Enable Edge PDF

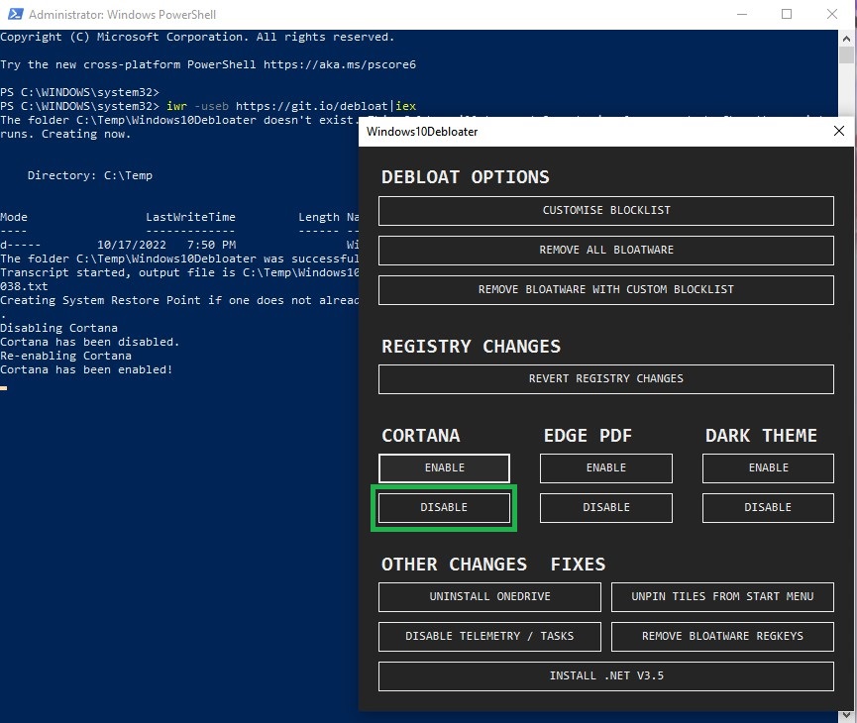(605, 467)
